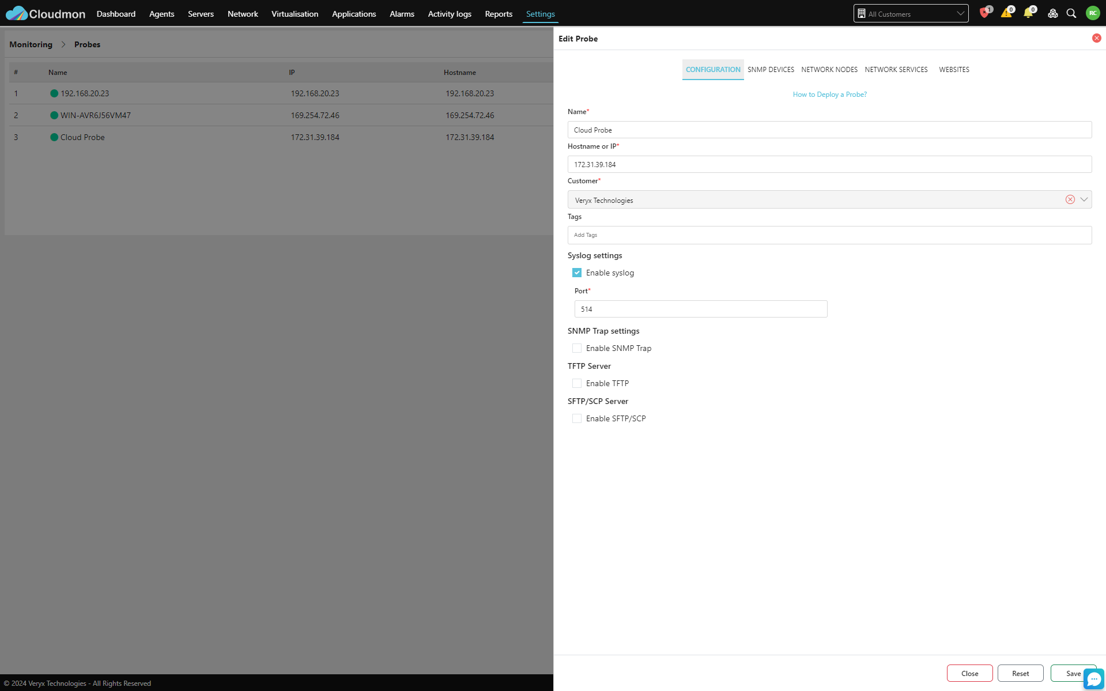Click breadcrumb chevron after Monitoring
The height and width of the screenshot is (691, 1106).
point(63,44)
